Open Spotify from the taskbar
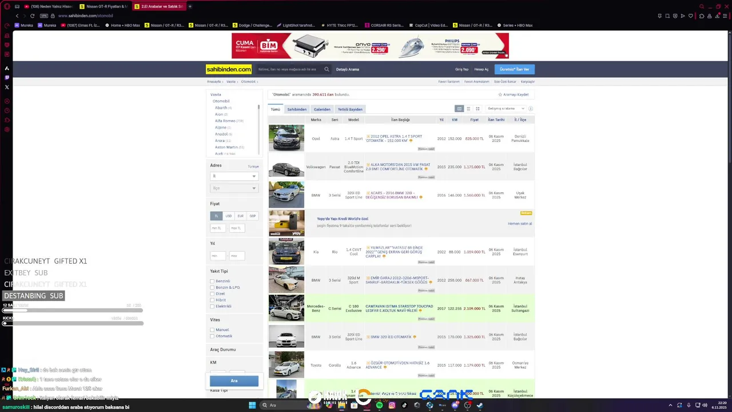The width and height of the screenshot is (732, 412). pyautogui.click(x=379, y=405)
